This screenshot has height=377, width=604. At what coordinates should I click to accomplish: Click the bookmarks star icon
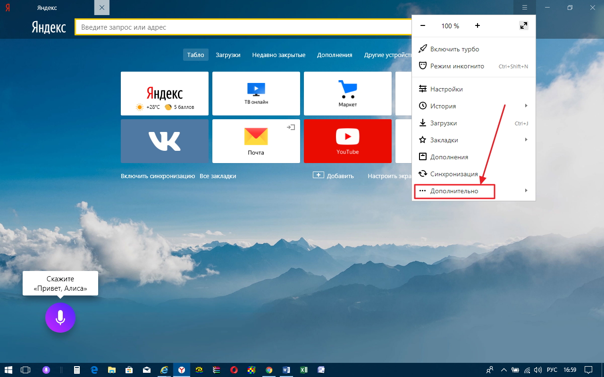[x=423, y=140]
